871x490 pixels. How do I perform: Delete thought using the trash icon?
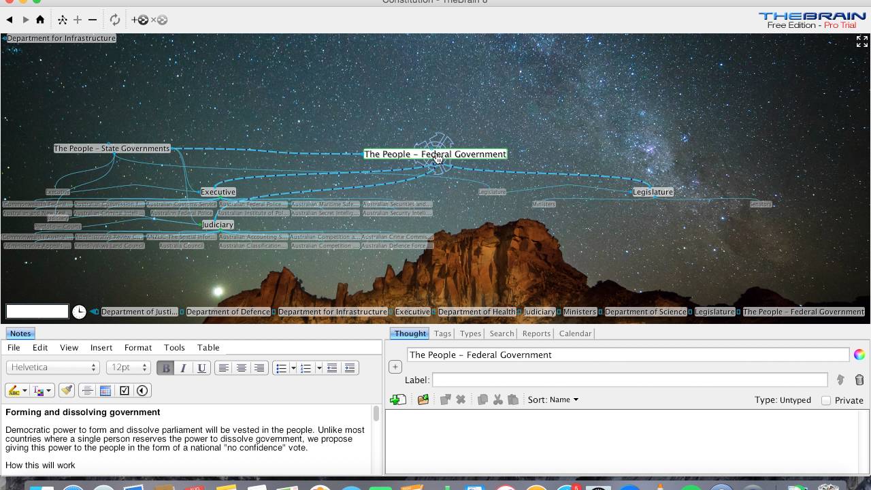pos(859,380)
